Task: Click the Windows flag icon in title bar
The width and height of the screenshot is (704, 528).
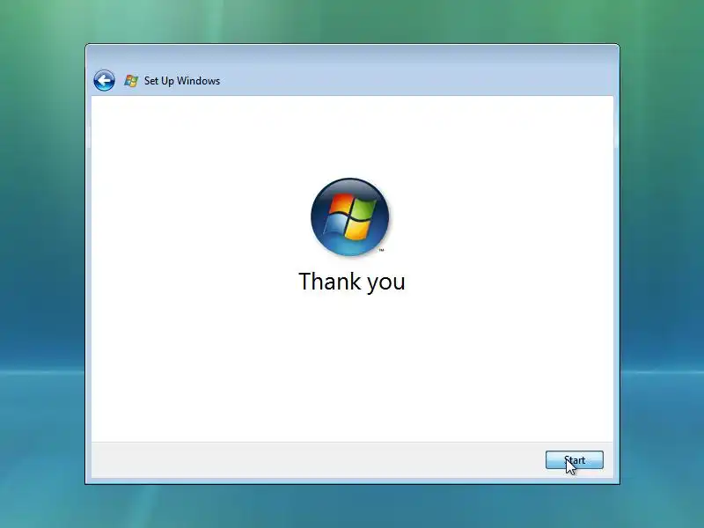Action: 131,81
